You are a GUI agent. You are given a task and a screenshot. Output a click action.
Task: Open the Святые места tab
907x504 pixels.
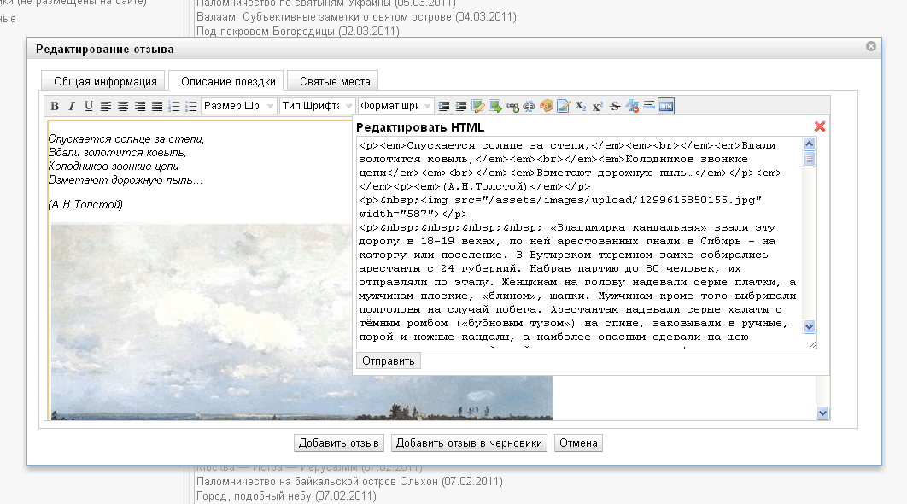(335, 82)
